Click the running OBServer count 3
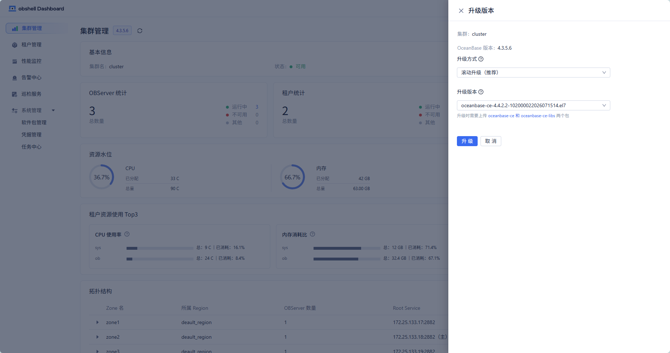This screenshot has height=353, width=670. click(257, 107)
